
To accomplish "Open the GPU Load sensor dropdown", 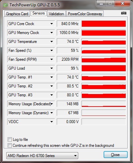I will point(51,68).
